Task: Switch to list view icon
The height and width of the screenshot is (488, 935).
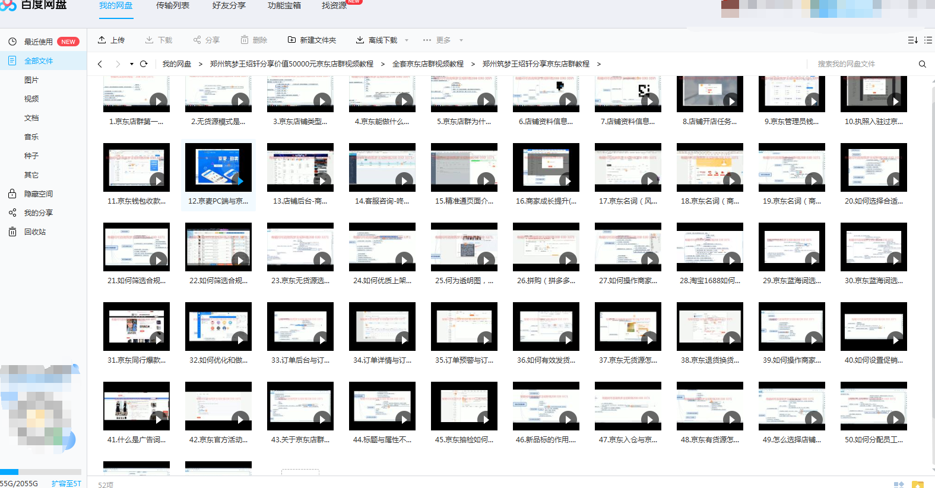Action: [x=928, y=40]
